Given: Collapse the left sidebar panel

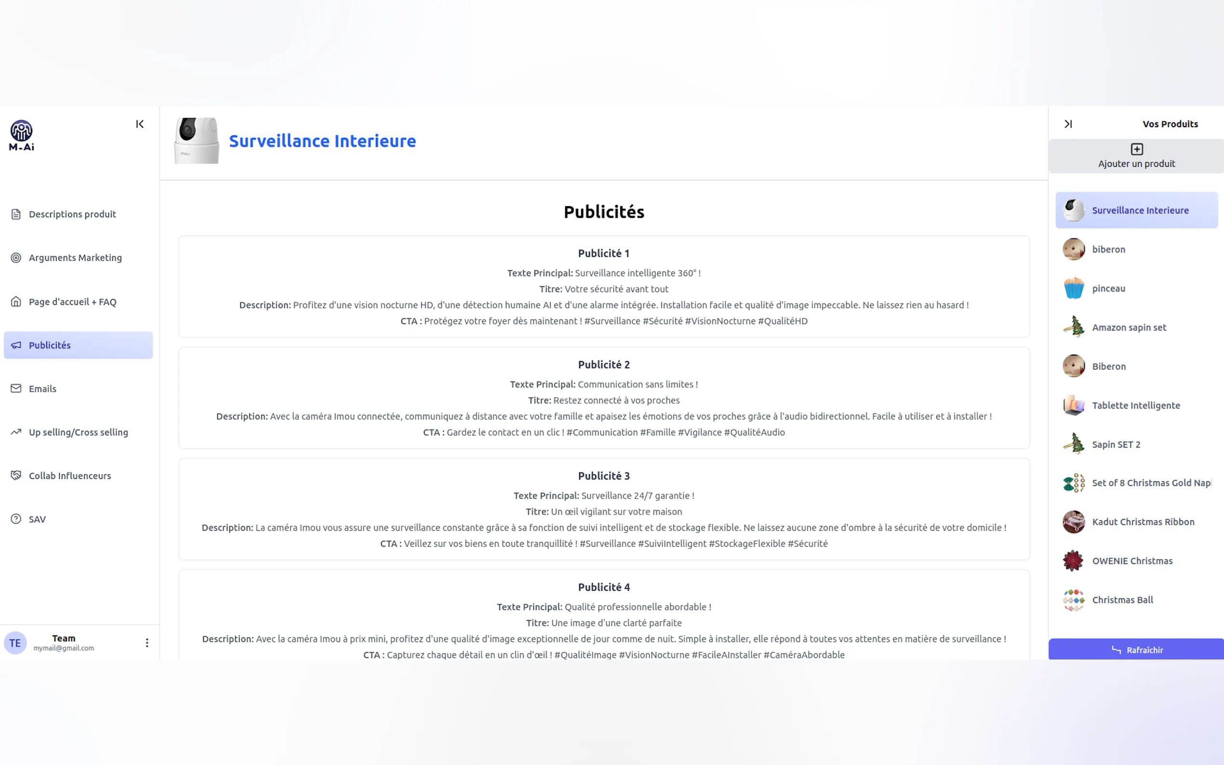Looking at the screenshot, I should click(x=140, y=124).
